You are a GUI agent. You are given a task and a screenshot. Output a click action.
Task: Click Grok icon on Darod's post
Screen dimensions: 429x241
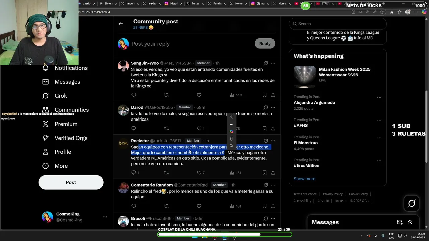pos(266,107)
